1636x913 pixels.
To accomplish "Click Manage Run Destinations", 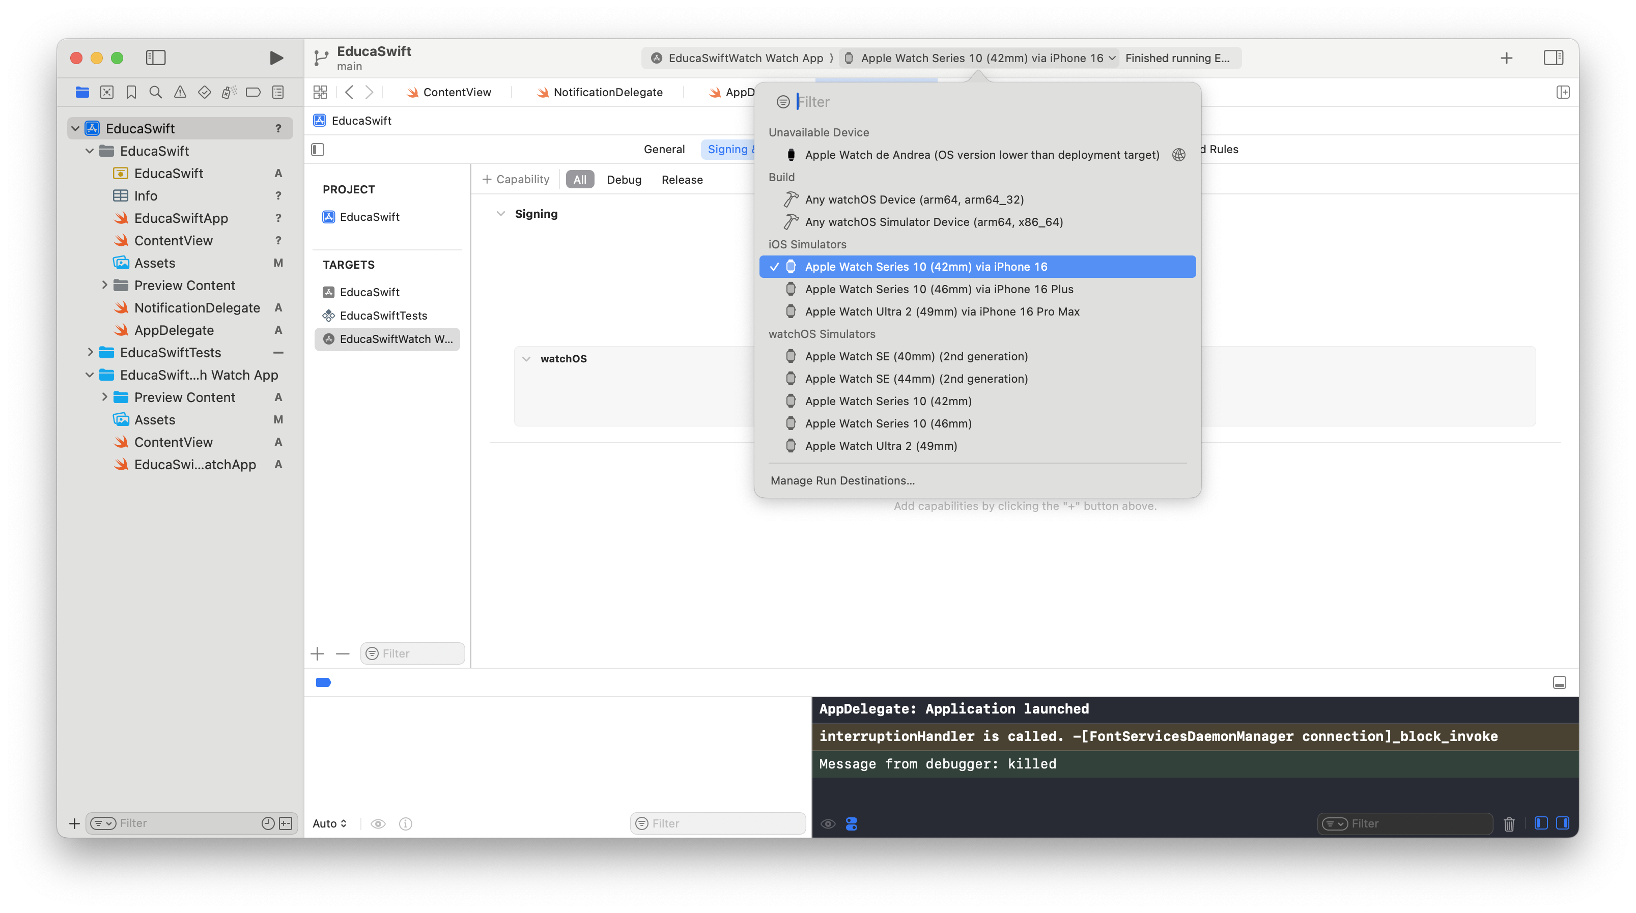I will pos(842,480).
